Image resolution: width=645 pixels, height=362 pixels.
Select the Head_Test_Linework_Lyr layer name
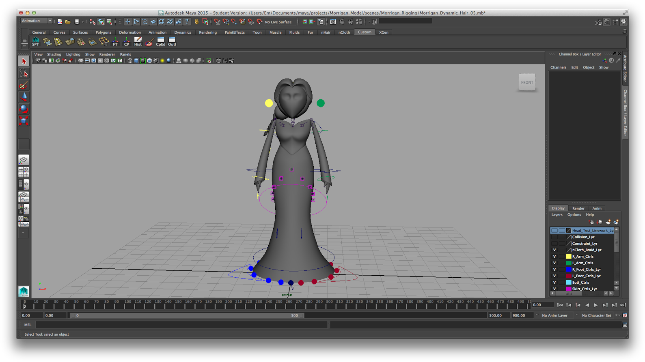tap(593, 231)
